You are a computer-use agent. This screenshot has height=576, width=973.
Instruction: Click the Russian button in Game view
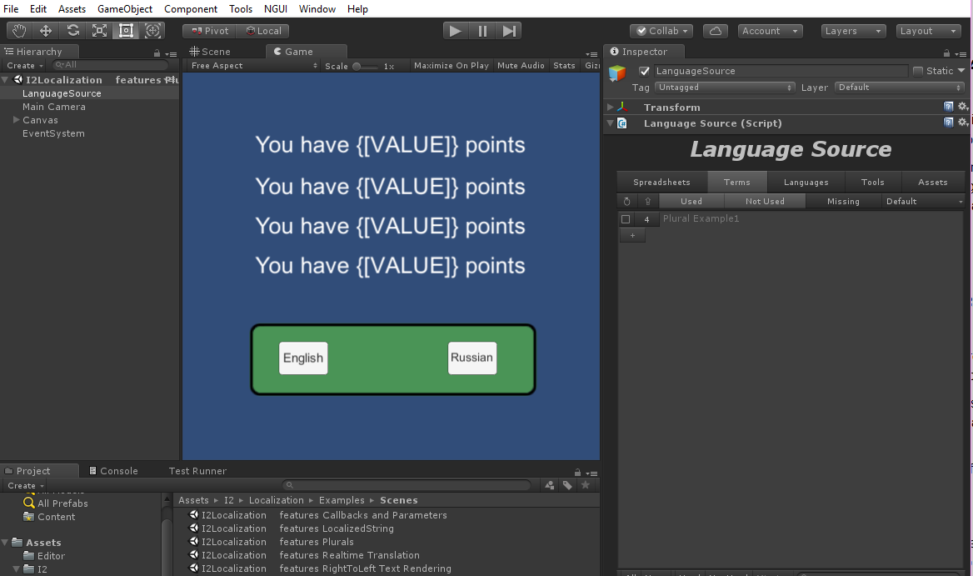[x=472, y=358]
